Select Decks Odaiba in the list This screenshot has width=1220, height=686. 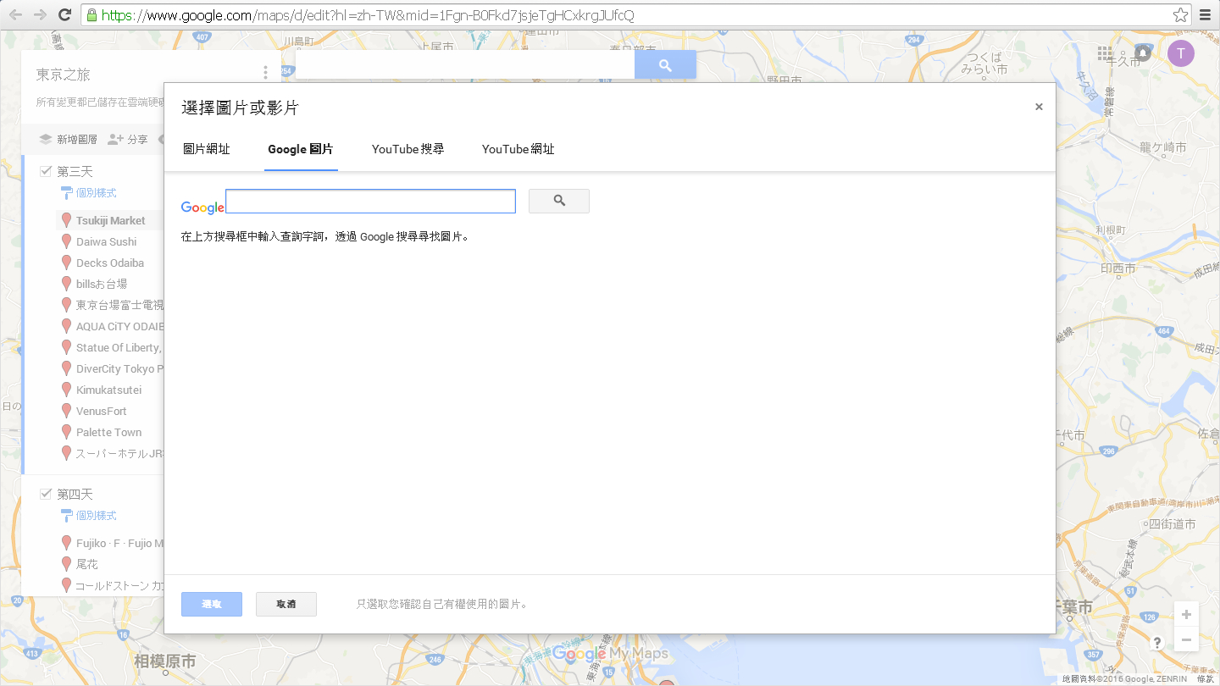click(110, 263)
